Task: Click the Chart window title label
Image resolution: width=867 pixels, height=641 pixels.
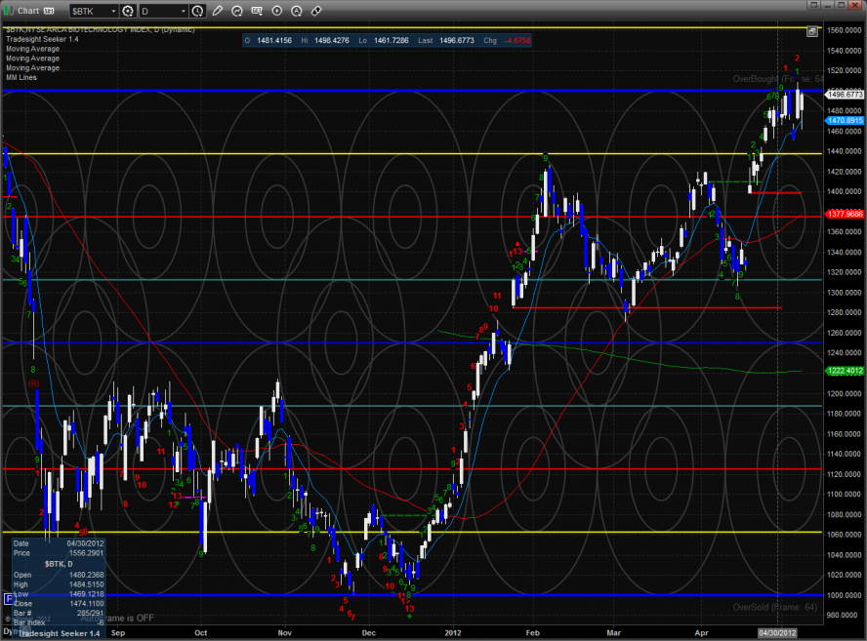Action: tap(27, 11)
